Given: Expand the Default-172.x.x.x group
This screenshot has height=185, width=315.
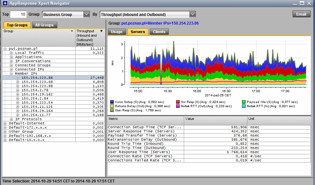Looking at the screenshot, I should 5,128.
